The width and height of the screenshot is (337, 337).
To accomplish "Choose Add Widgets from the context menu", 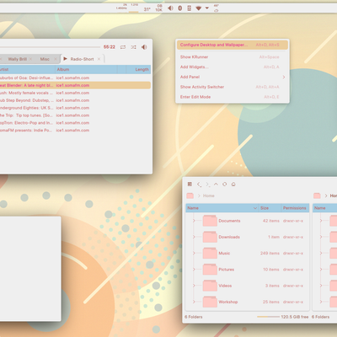I will click(233, 67).
